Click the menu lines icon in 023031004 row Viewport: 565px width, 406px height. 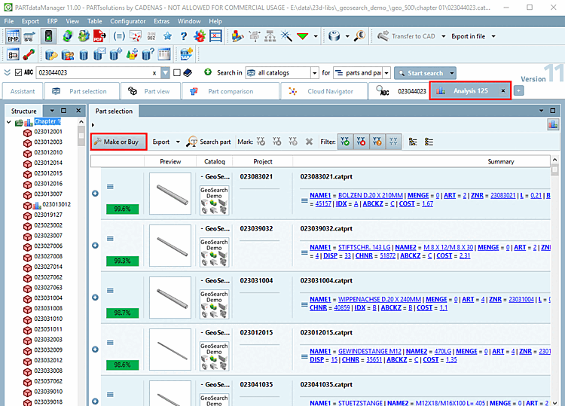(x=110, y=291)
